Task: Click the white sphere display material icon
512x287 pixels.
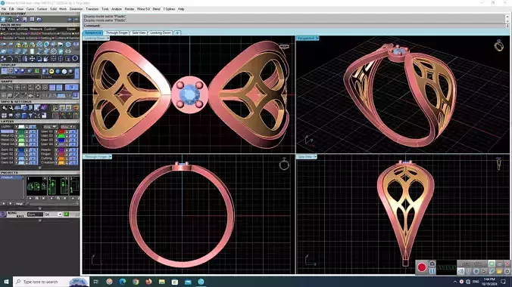Action: coord(64,72)
